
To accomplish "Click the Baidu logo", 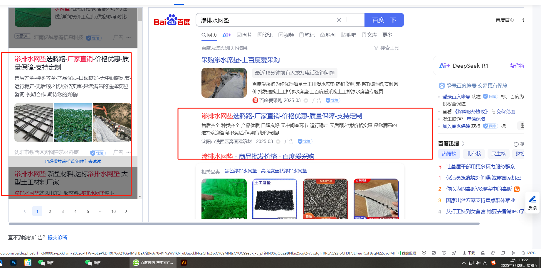I will coord(172,20).
